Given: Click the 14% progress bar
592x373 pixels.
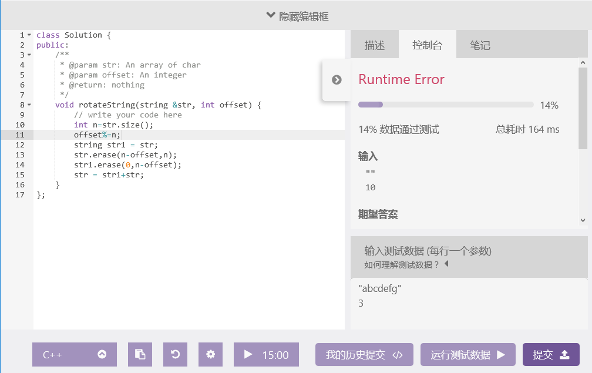Looking at the screenshot, I should point(446,105).
